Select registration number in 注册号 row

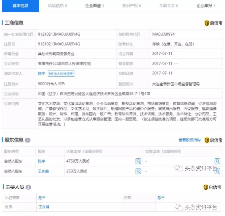[59, 44]
